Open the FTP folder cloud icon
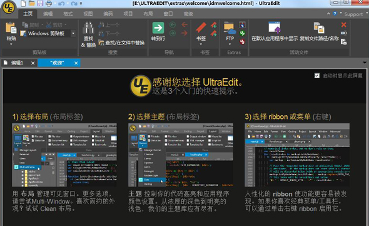Screen dimensions: 369x226 pyautogui.click(x=230, y=28)
